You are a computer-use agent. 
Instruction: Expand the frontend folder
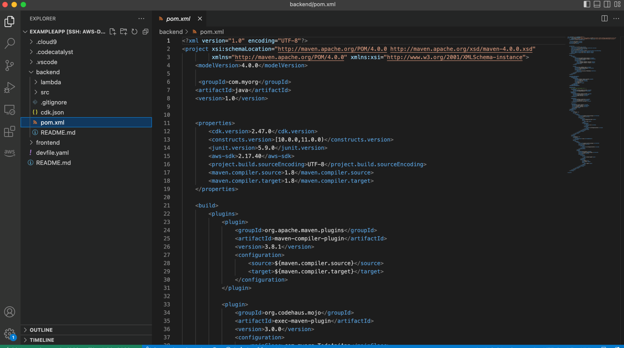point(47,142)
